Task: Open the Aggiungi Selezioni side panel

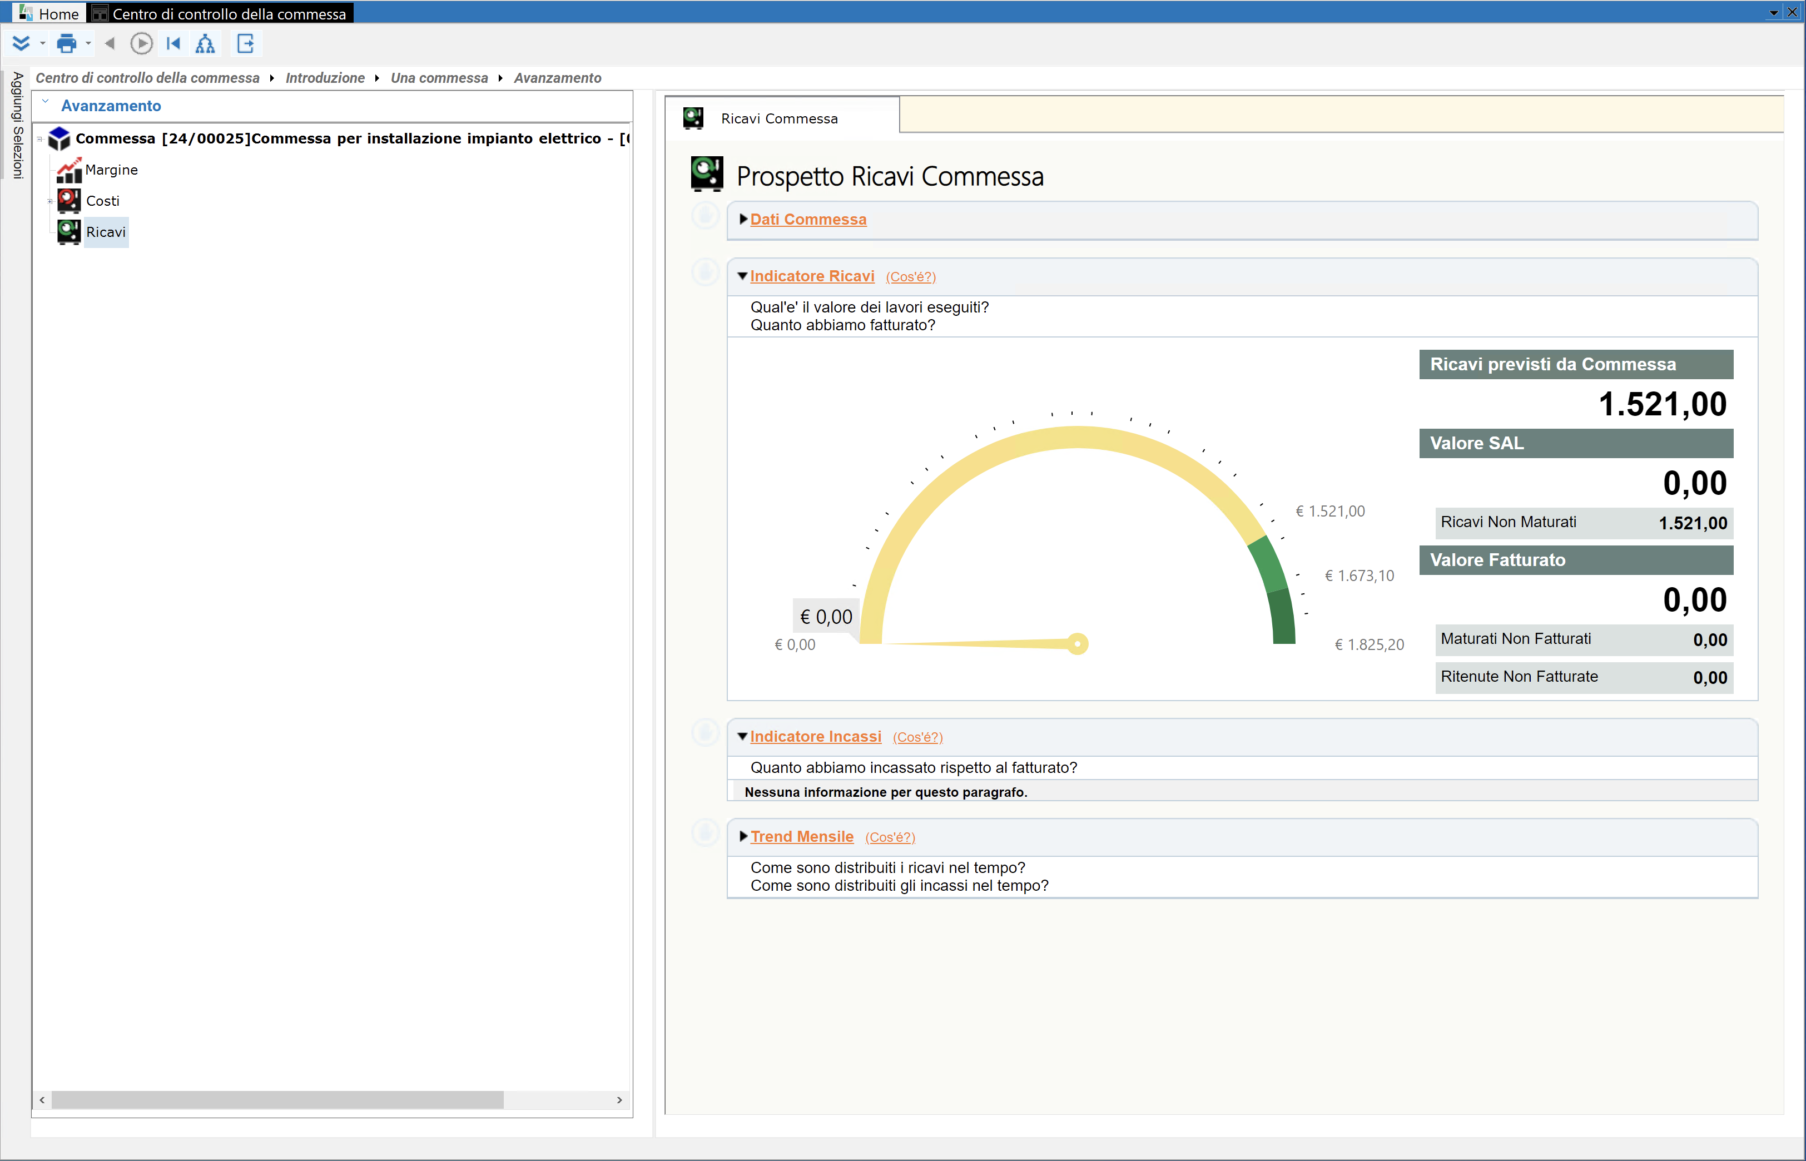Action: pyautogui.click(x=17, y=125)
